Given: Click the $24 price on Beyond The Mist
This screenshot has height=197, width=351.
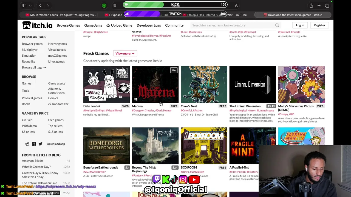Looking at the screenshot, I should pyautogui.click(x=175, y=167).
